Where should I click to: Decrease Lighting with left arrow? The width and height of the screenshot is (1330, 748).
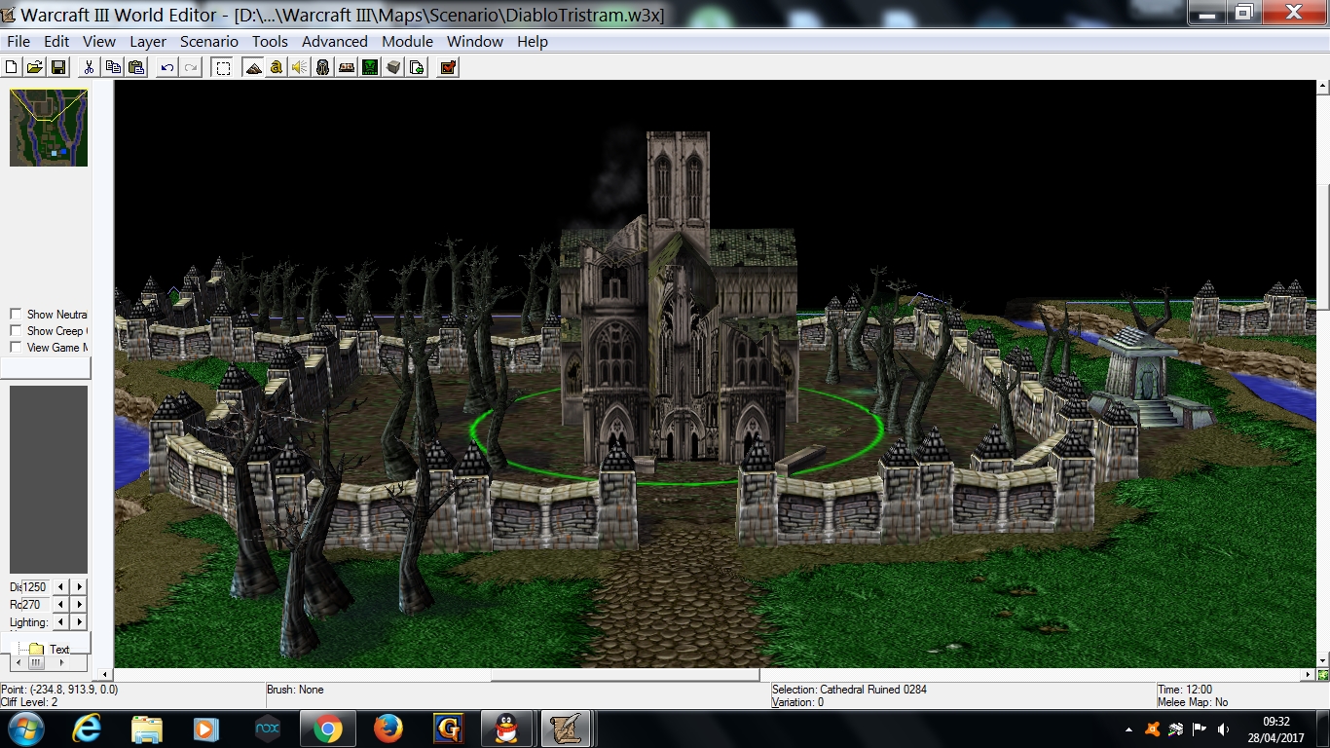click(x=61, y=621)
